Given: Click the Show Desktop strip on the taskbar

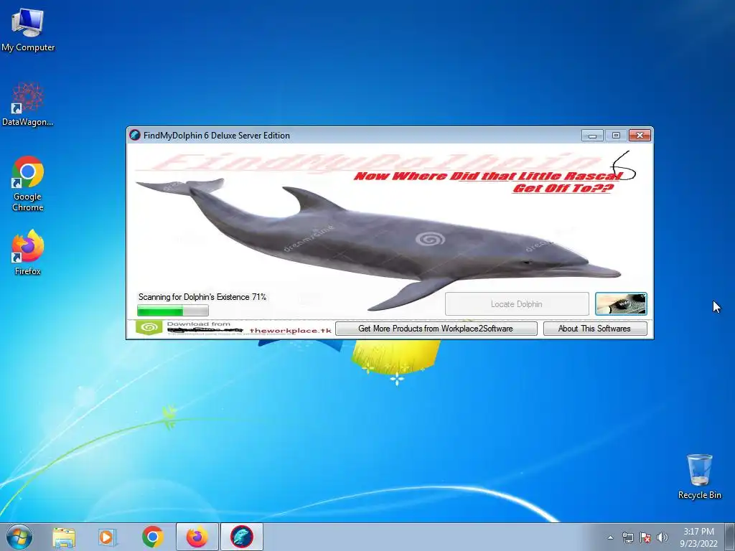Looking at the screenshot, I should tap(730, 537).
